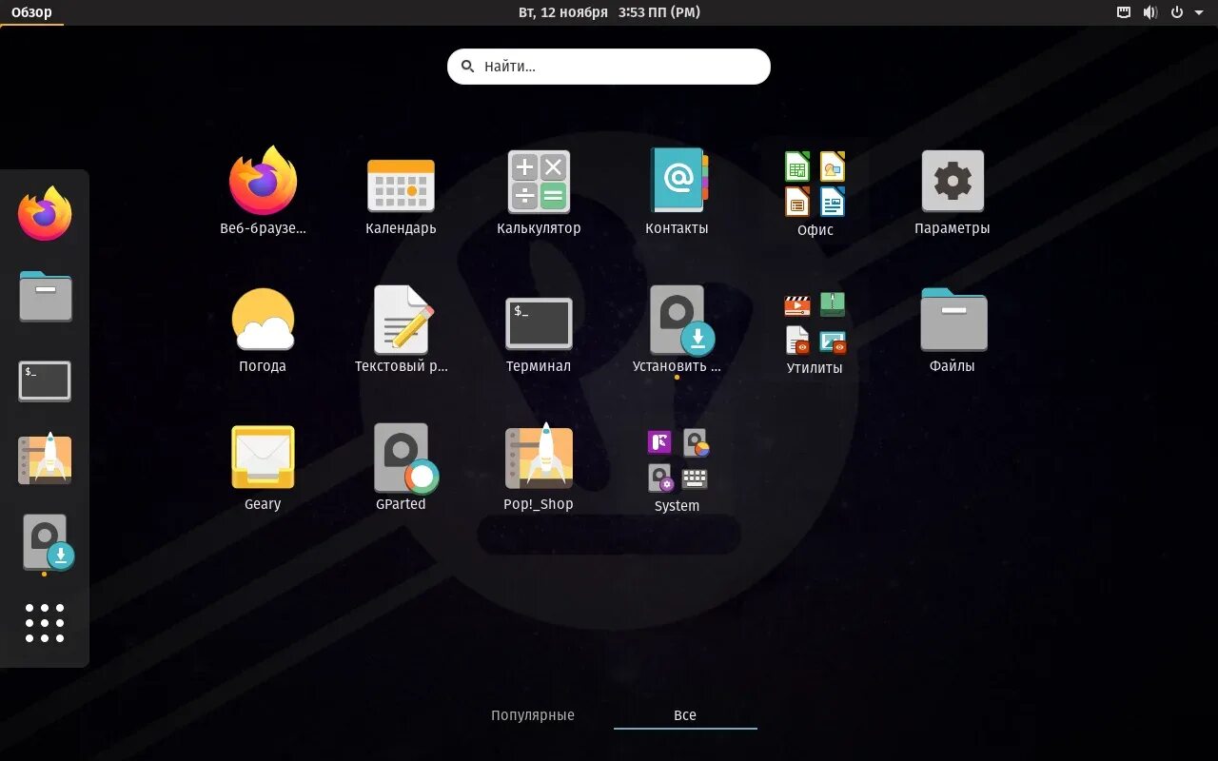Image resolution: width=1218 pixels, height=761 pixels.
Task: Click the Найти search field
Action: 609,67
